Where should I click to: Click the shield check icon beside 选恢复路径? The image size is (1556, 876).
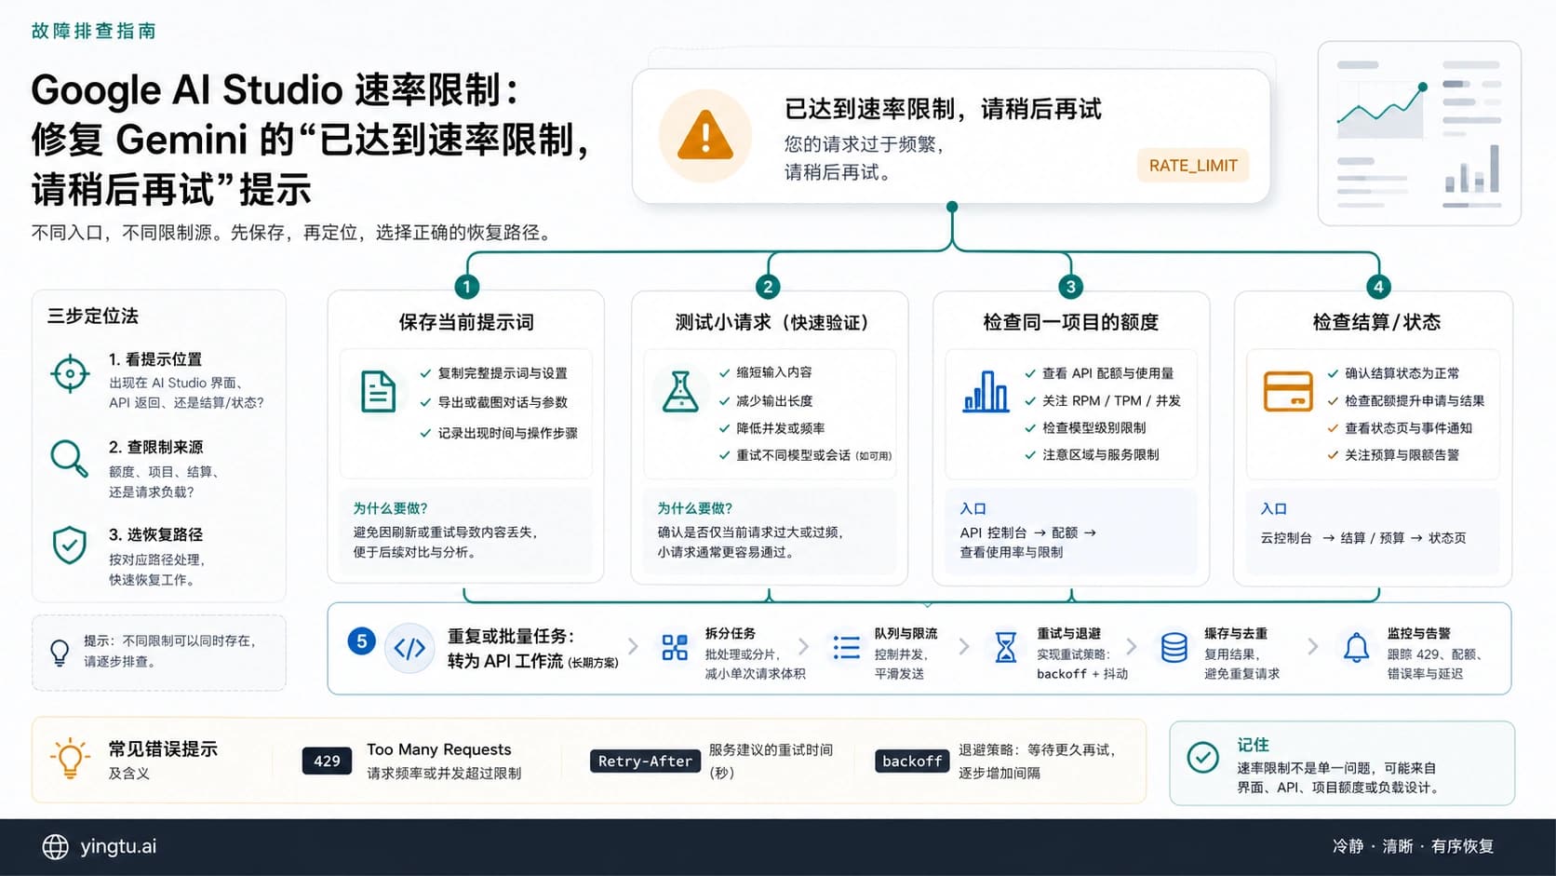coord(70,546)
